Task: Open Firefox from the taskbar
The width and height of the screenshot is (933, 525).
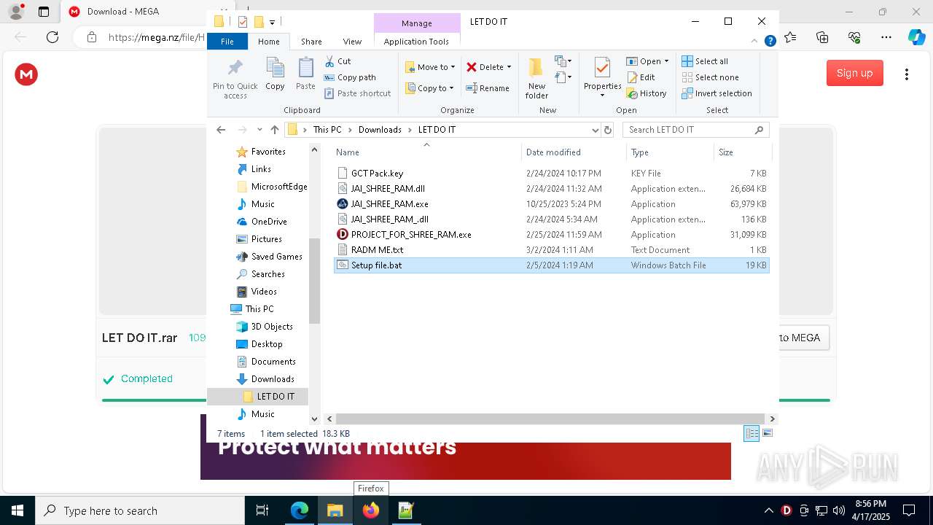Action: tap(370, 510)
